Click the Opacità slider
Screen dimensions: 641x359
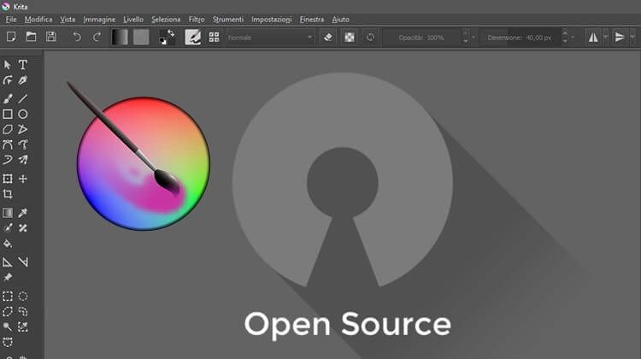pos(422,38)
